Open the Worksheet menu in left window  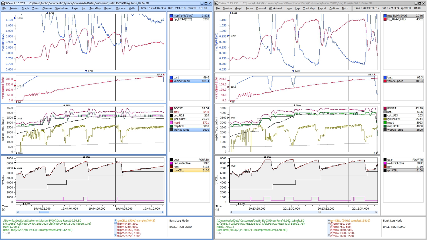(x=62, y=9)
